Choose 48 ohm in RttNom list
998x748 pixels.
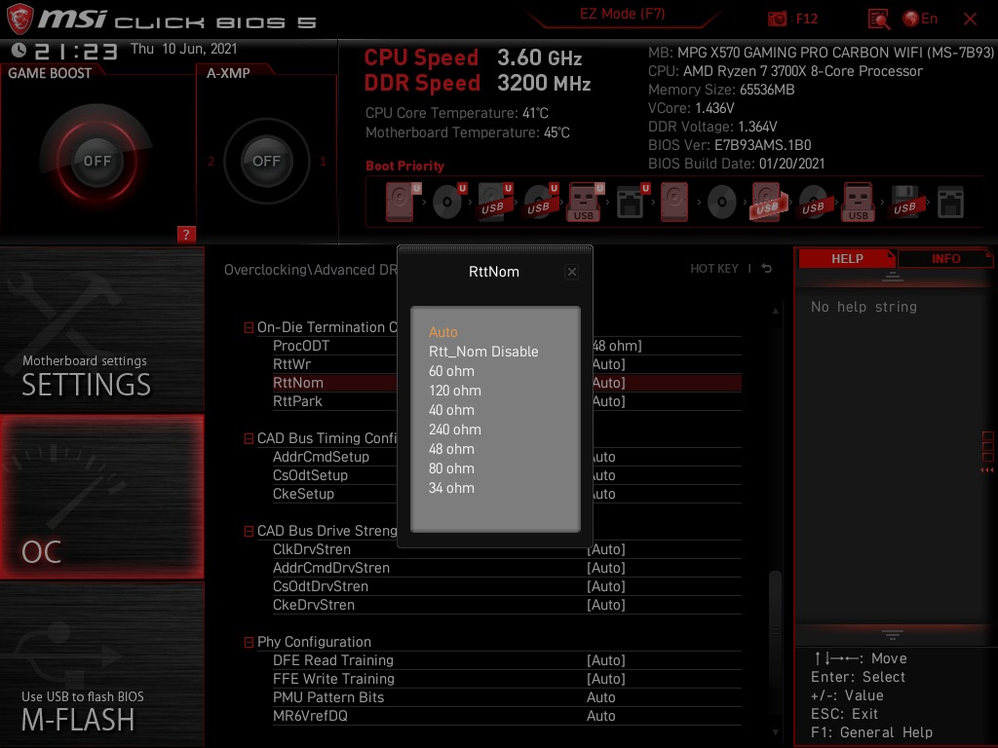click(451, 449)
